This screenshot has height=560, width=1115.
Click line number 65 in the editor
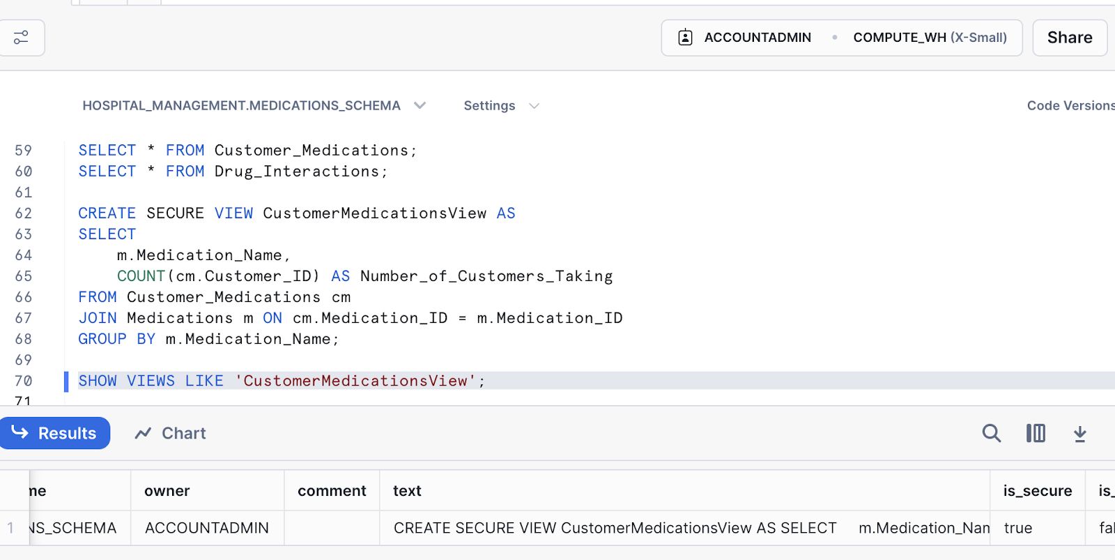pyautogui.click(x=24, y=276)
